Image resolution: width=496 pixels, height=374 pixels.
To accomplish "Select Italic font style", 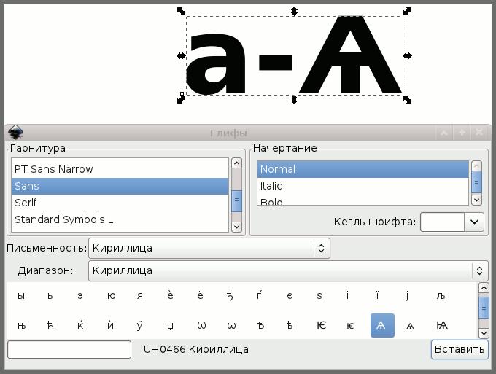I will (363, 186).
